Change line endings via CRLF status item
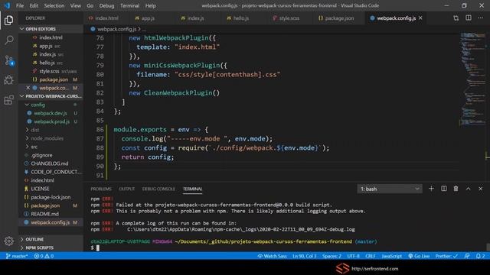This screenshot has height=275, width=490. [371, 256]
